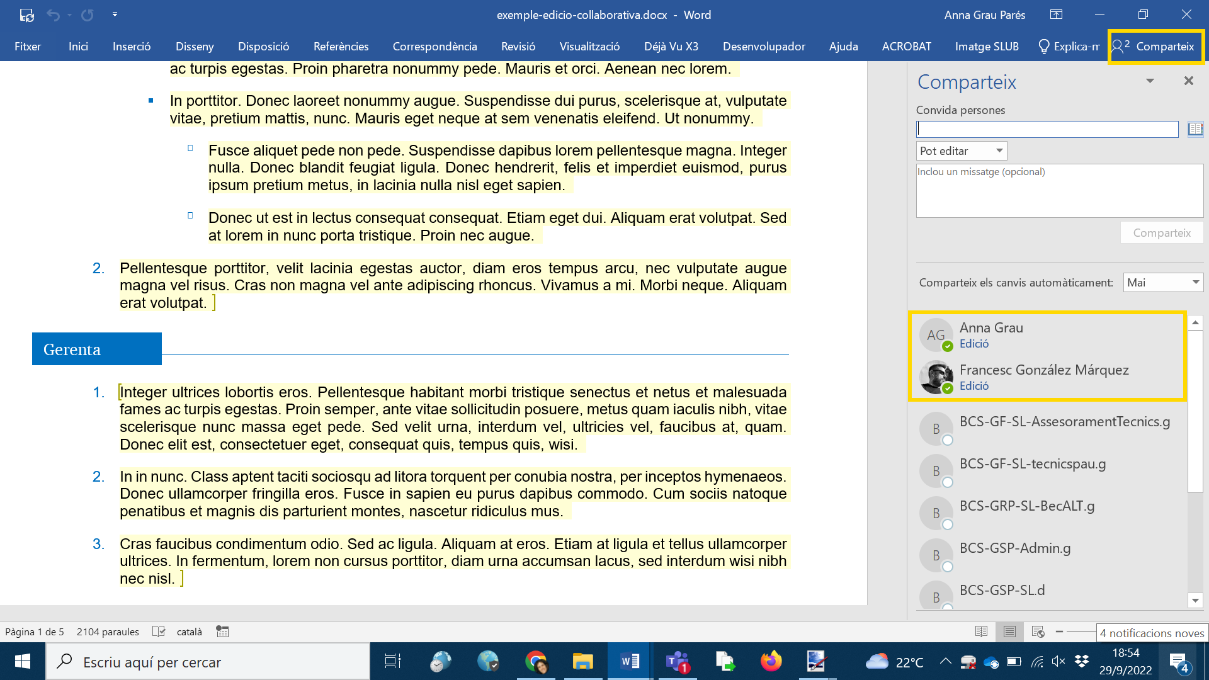The height and width of the screenshot is (680, 1209).
Task: Open Microsoft Teams from the taskbar
Action: coord(678,662)
